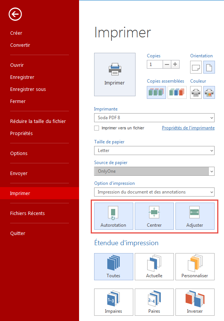Screen dimensions: 224x321
Task: Open the Option d'impression dropdown
Action: coord(154,192)
